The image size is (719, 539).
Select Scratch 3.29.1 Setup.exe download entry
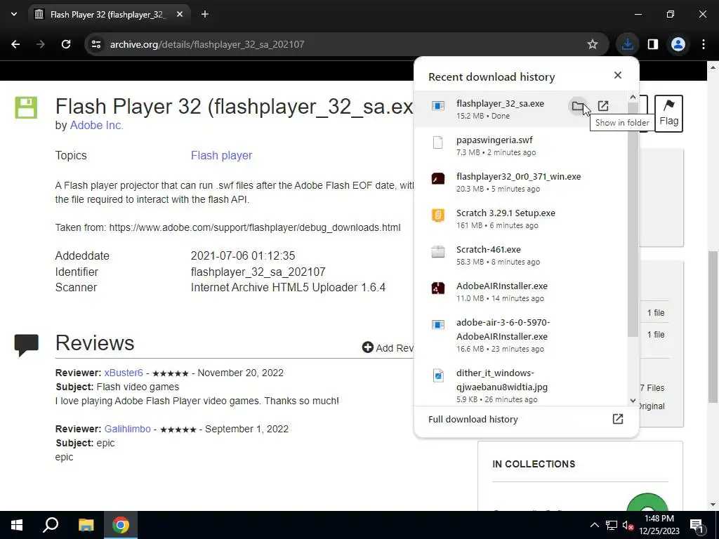click(x=520, y=219)
